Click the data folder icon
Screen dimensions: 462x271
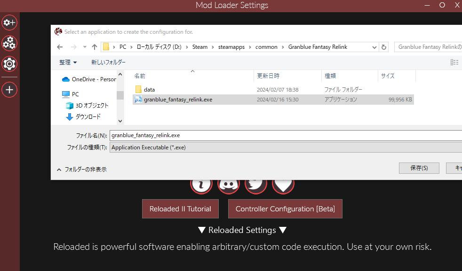coord(138,89)
